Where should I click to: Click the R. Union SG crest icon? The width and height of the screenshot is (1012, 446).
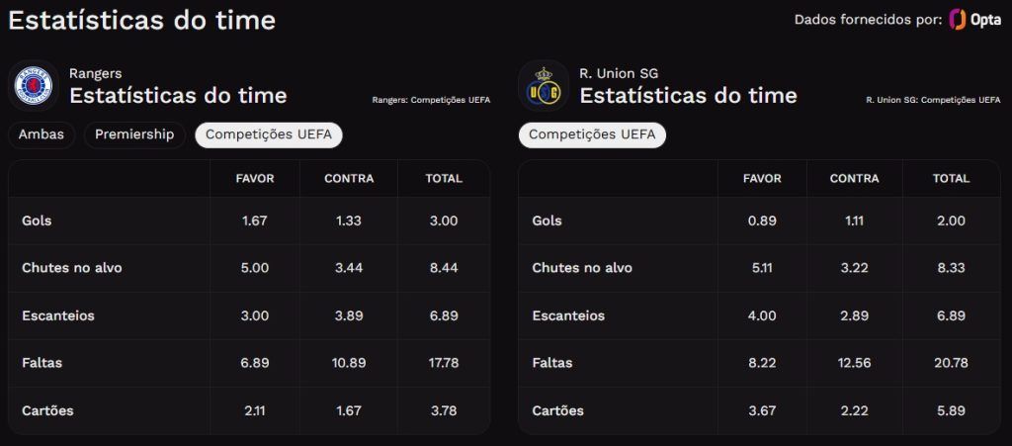(544, 86)
